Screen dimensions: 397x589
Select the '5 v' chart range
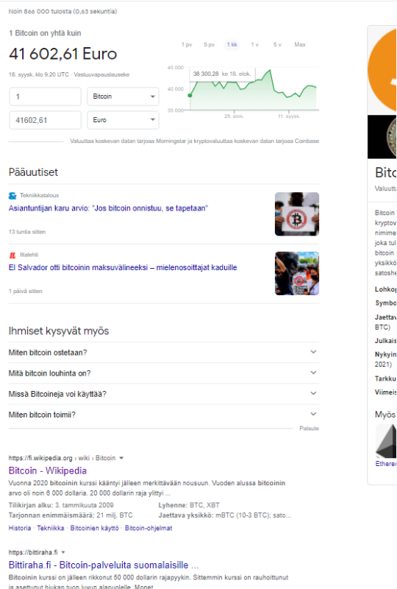[x=277, y=44]
